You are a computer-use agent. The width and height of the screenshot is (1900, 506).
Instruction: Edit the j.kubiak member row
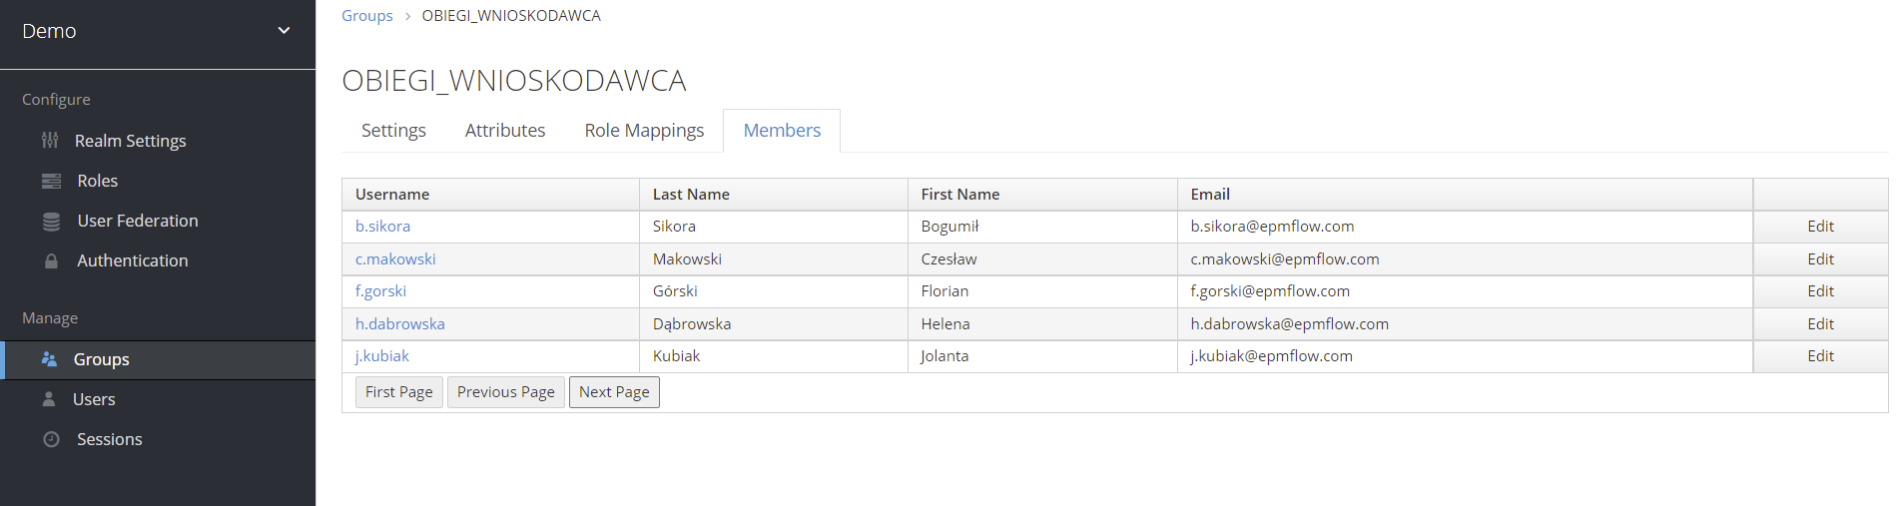(1820, 356)
